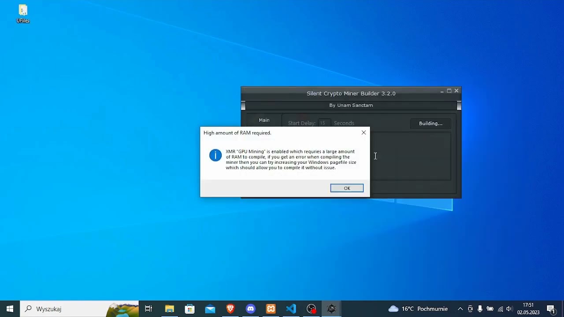Screen dimensions: 564x317
Task: Click the Wyszukaj taskbar search box
Action: pos(79,309)
